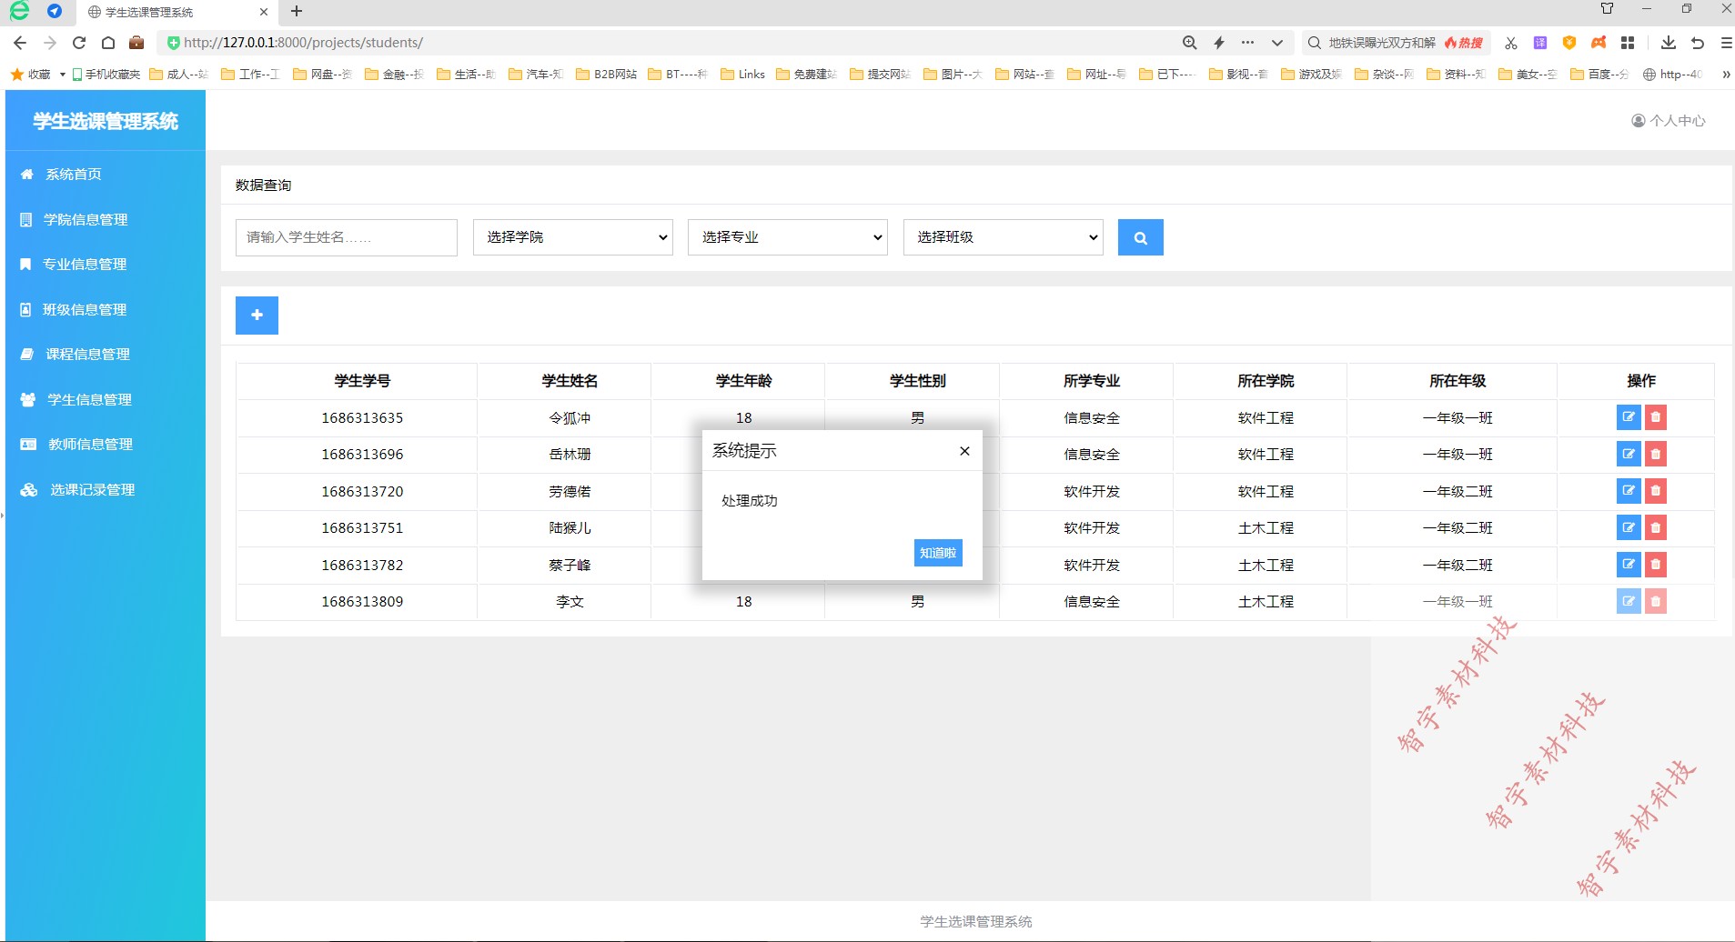The height and width of the screenshot is (942, 1735).
Task: Open 学院信息管理 from the sidebar
Action: coord(84,219)
